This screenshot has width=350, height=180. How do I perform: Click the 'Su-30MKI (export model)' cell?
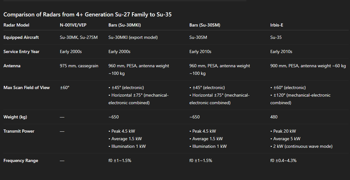(x=133, y=37)
